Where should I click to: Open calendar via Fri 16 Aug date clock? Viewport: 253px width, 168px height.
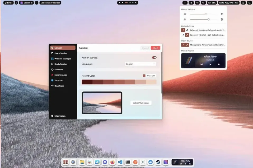[229, 3]
